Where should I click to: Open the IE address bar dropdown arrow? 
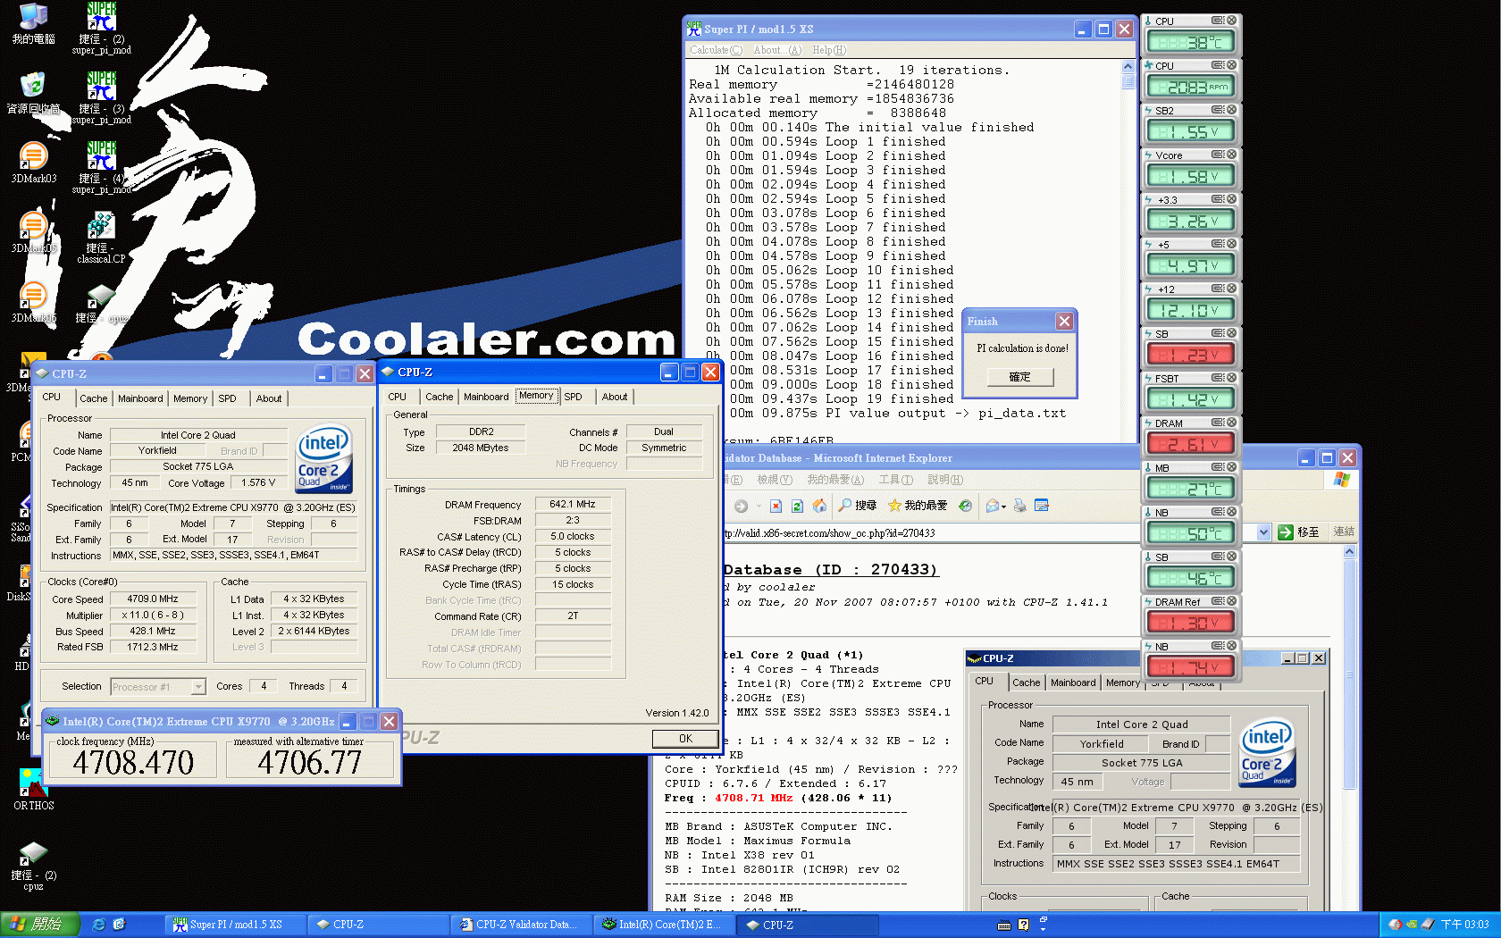[x=1263, y=532]
